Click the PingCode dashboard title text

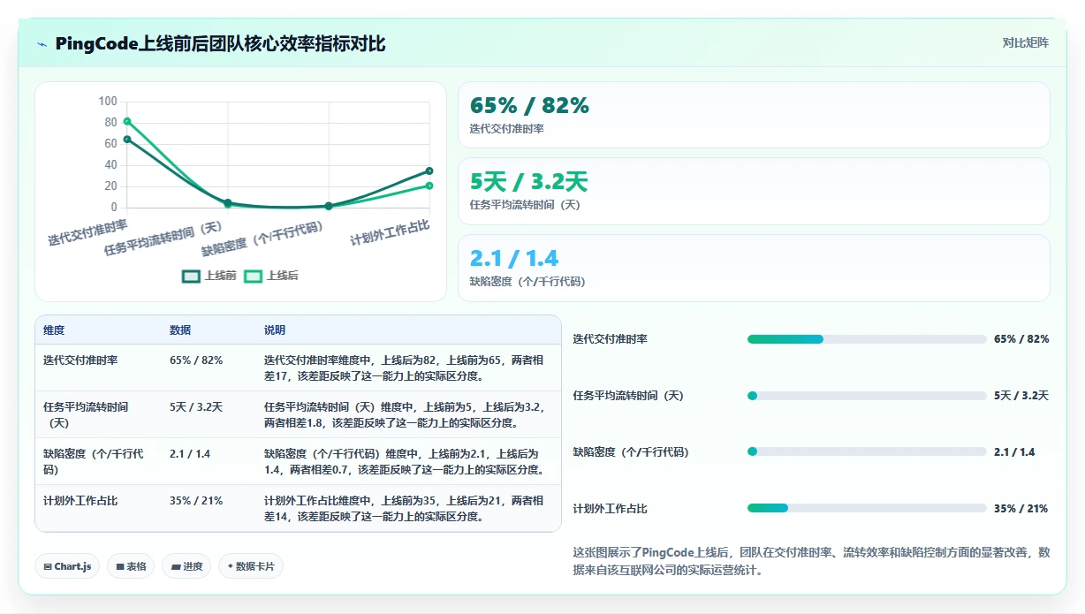220,44
